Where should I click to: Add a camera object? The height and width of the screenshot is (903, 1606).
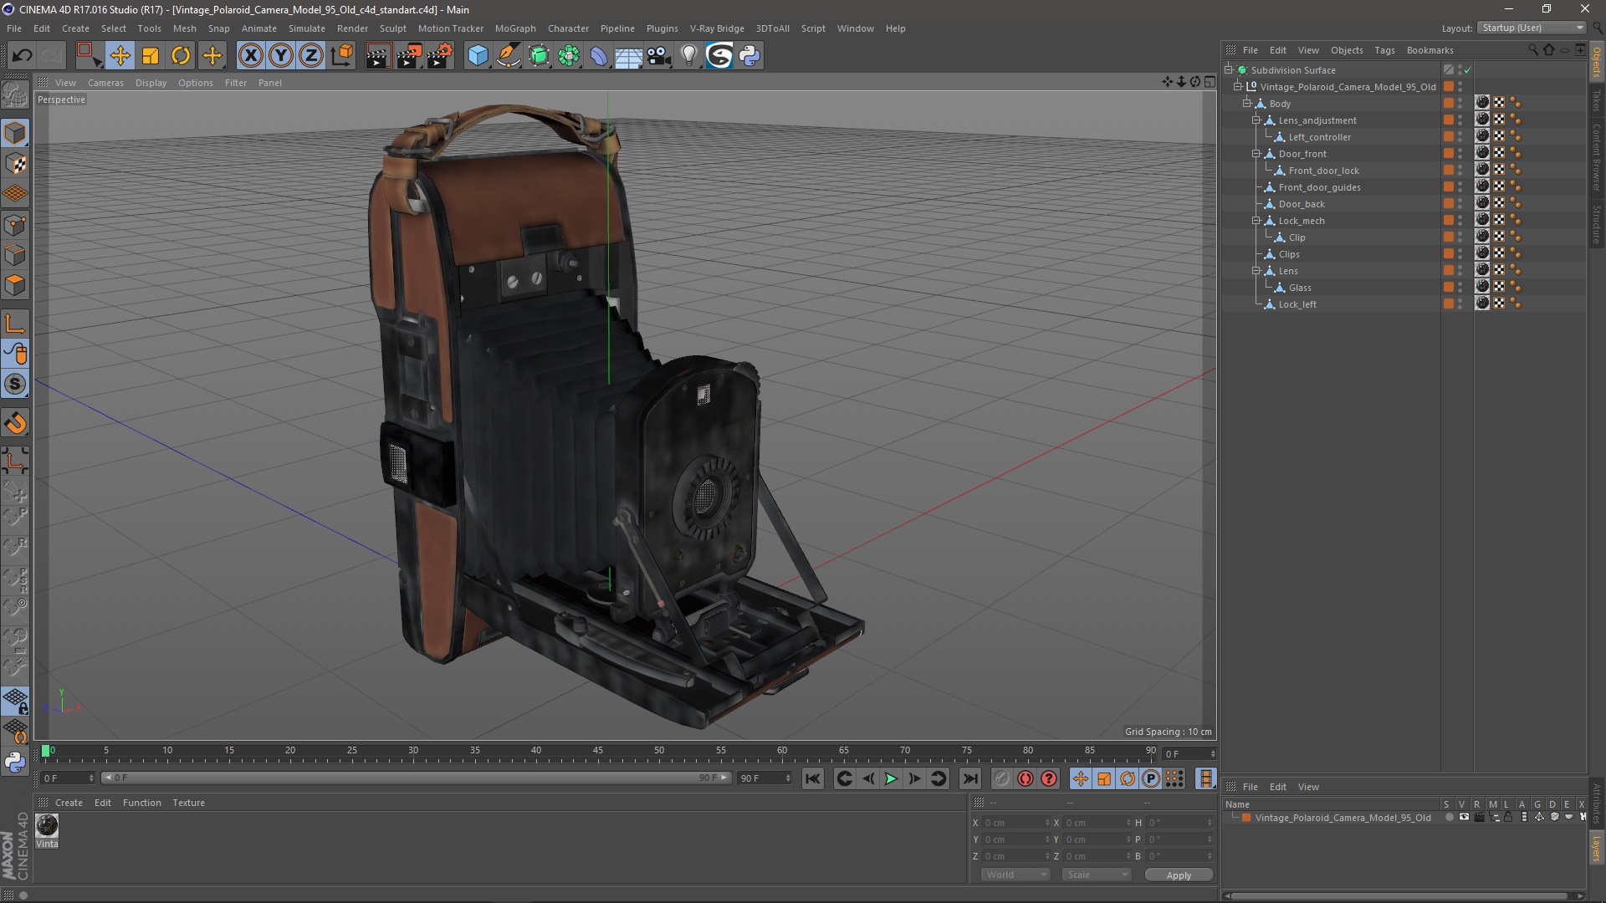click(x=659, y=56)
